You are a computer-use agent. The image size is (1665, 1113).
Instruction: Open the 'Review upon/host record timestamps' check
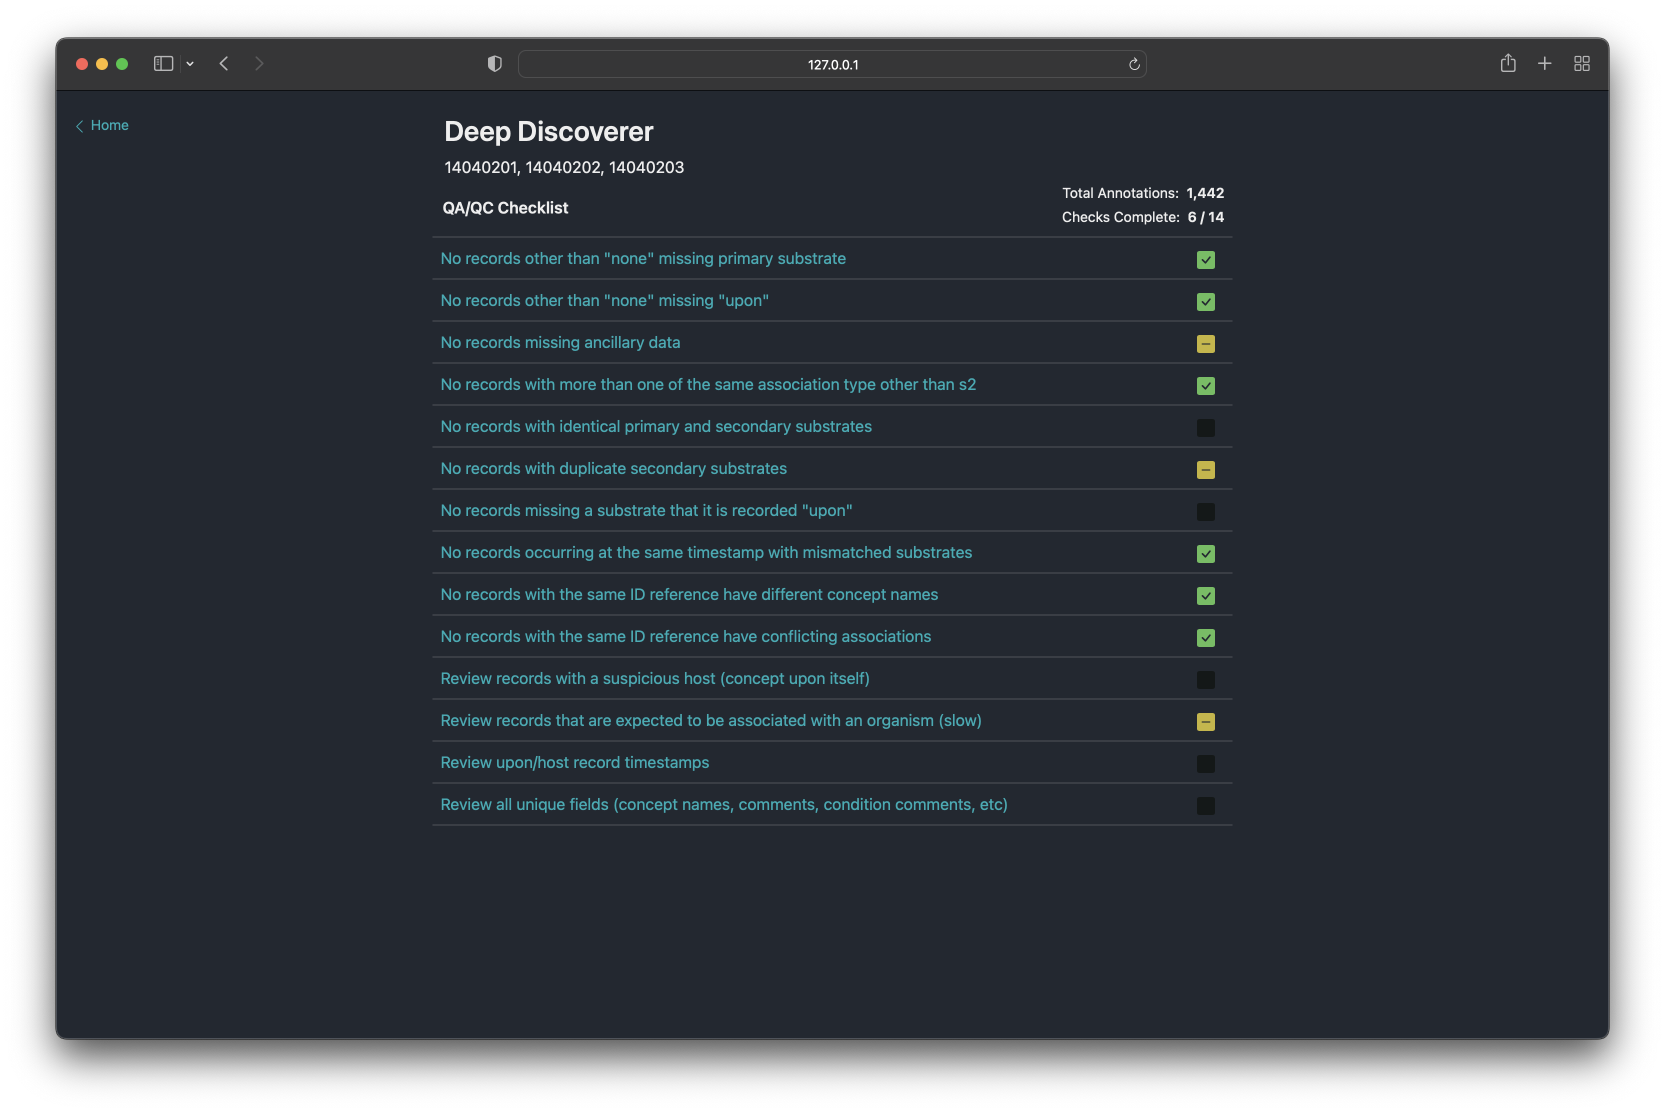tap(574, 762)
